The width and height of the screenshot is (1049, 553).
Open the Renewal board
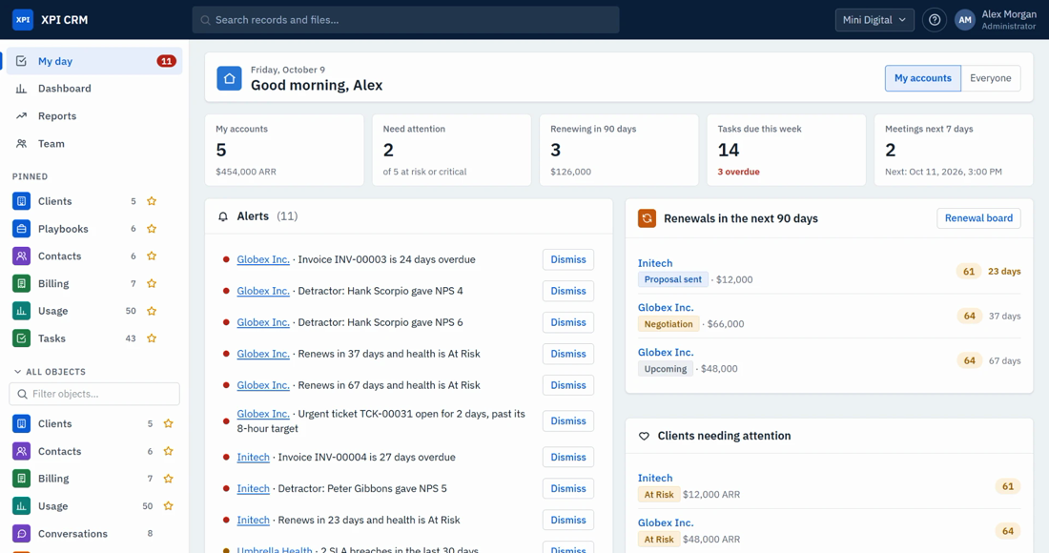(x=978, y=218)
